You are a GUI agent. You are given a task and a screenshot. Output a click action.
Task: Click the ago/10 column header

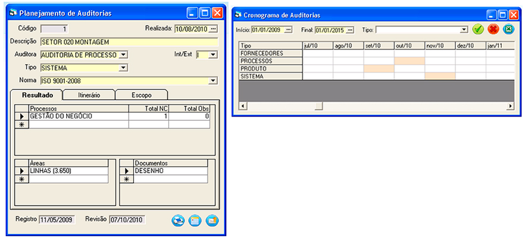[x=348, y=46]
